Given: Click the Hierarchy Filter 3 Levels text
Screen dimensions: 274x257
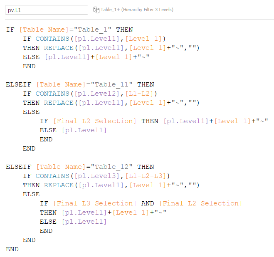Looking at the screenshot, I should pos(147,10).
